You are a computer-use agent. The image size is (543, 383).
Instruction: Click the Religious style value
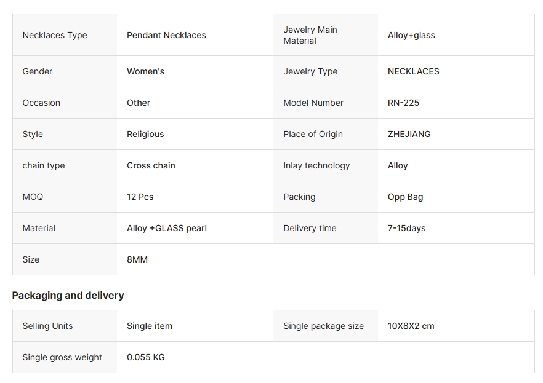(x=145, y=135)
